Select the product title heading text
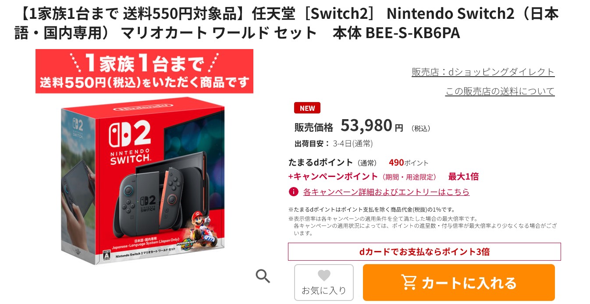Image resolution: width=590 pixels, height=304 pixels. (x=287, y=23)
